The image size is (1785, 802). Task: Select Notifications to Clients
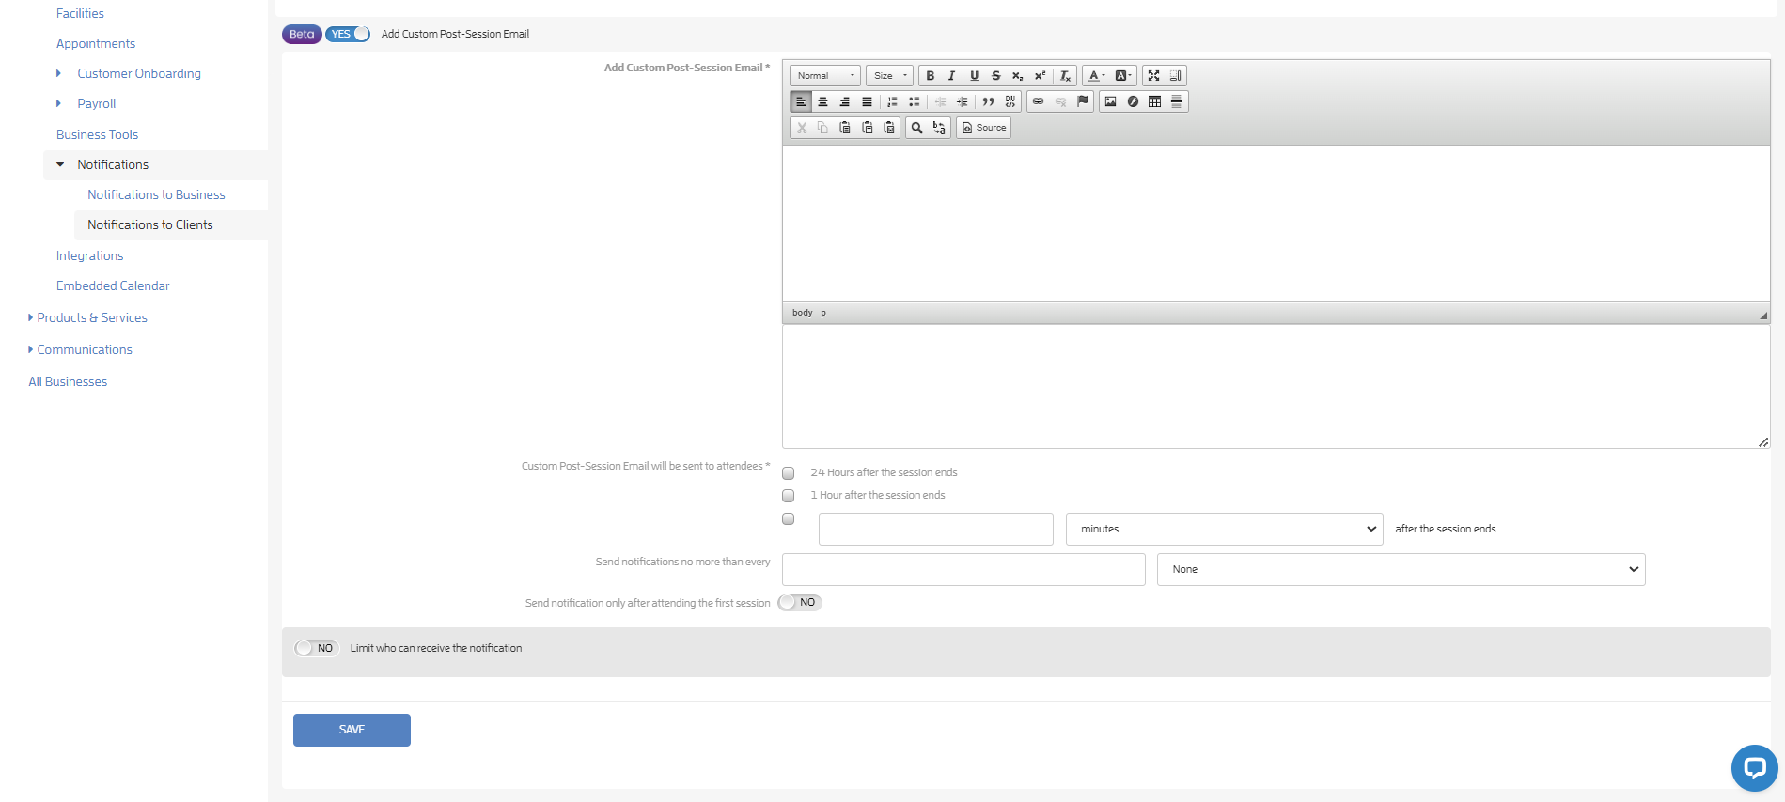(150, 225)
